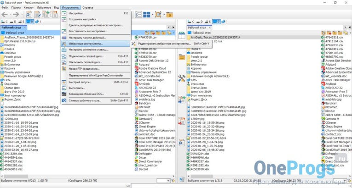Open dropdown next to selection tool icon

[x=164, y=15]
